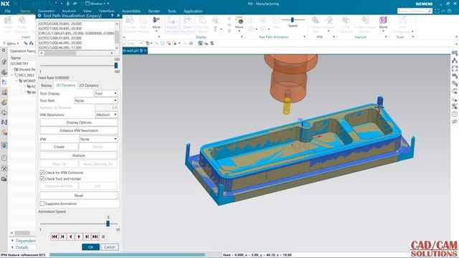Open the IPW dropdown set to None
The image size is (459, 258).
point(99,139)
